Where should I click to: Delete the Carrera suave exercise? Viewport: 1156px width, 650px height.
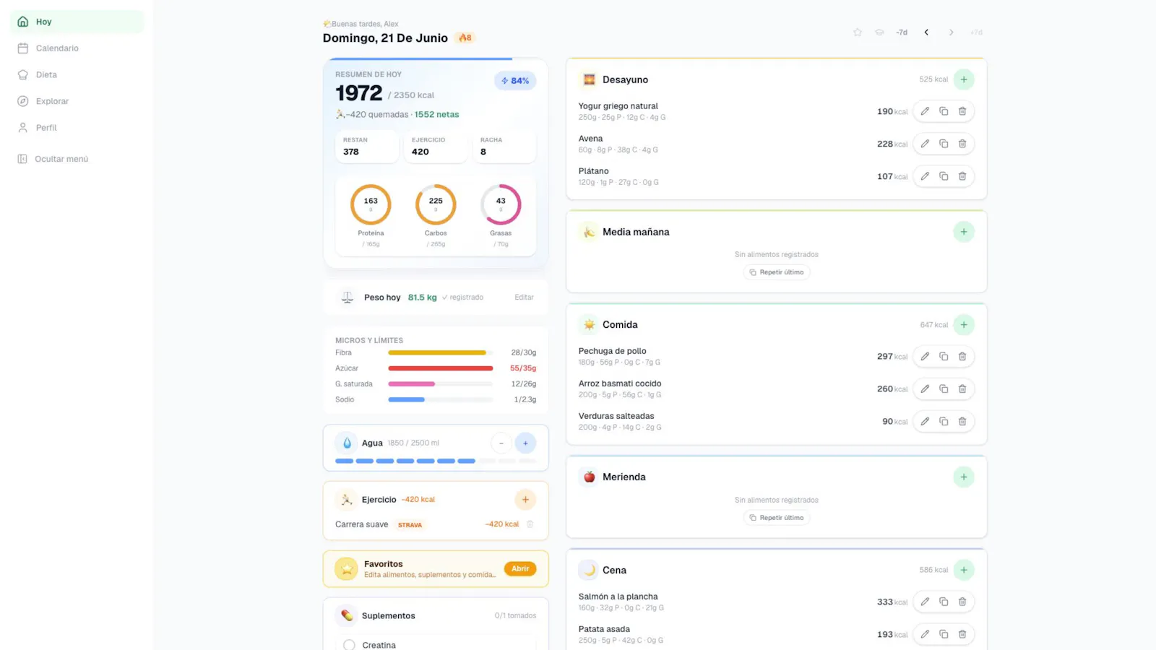pyautogui.click(x=530, y=524)
